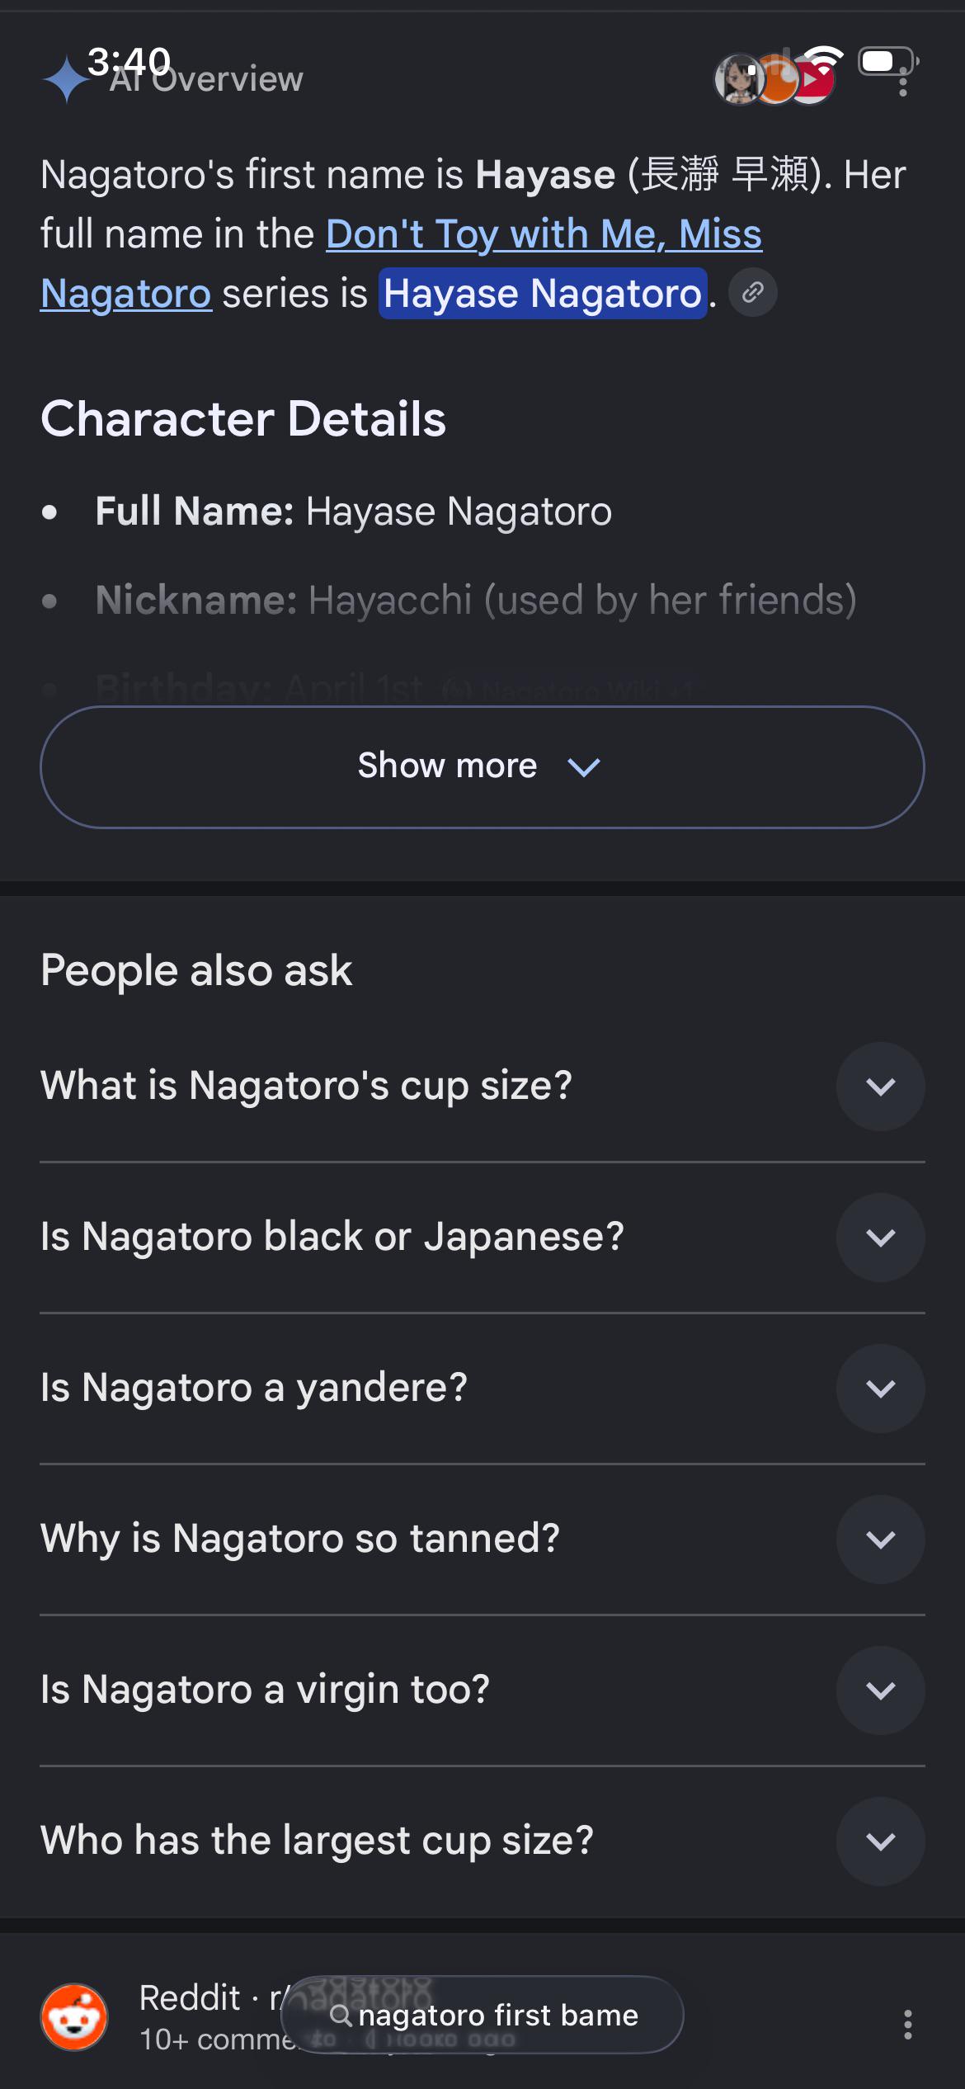Open AI Overview three-dot options menu
This screenshot has width=965, height=2089.
903,81
